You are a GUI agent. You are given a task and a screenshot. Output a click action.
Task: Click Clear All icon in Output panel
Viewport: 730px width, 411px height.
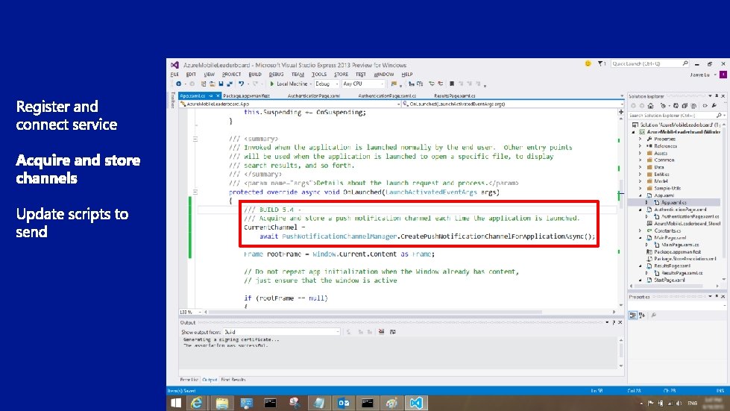(381, 332)
